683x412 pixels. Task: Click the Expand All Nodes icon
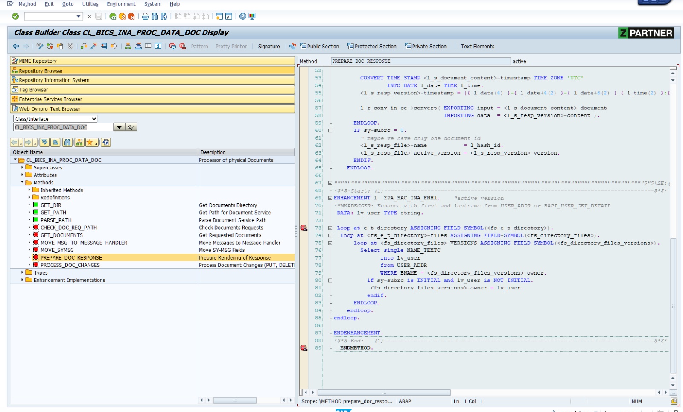[44, 143]
